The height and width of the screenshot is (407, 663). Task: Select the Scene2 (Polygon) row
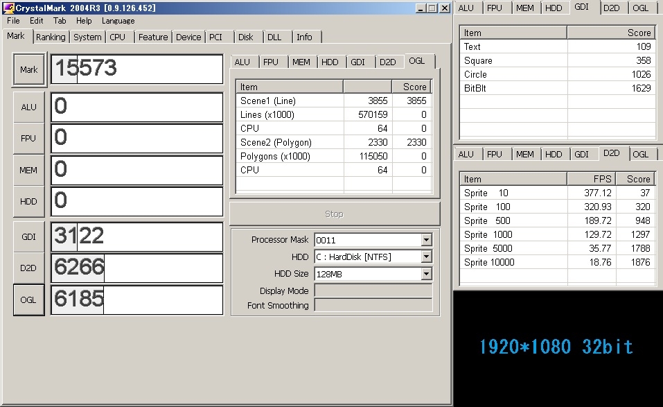click(334, 142)
